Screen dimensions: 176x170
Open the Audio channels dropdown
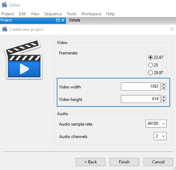click(160, 136)
